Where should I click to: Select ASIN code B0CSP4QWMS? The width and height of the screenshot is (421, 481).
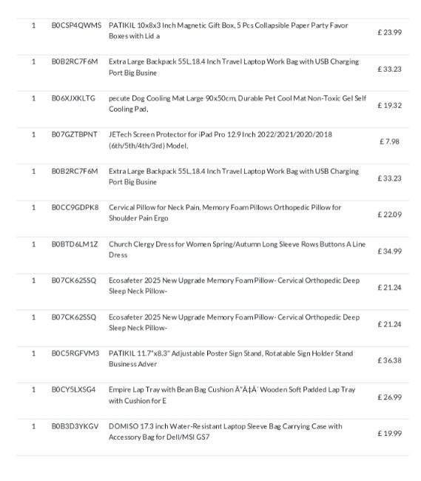click(76, 25)
